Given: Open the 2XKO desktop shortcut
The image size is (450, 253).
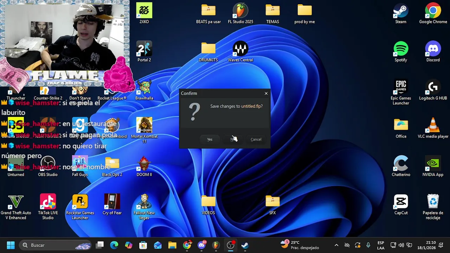Looking at the screenshot, I should point(144,13).
